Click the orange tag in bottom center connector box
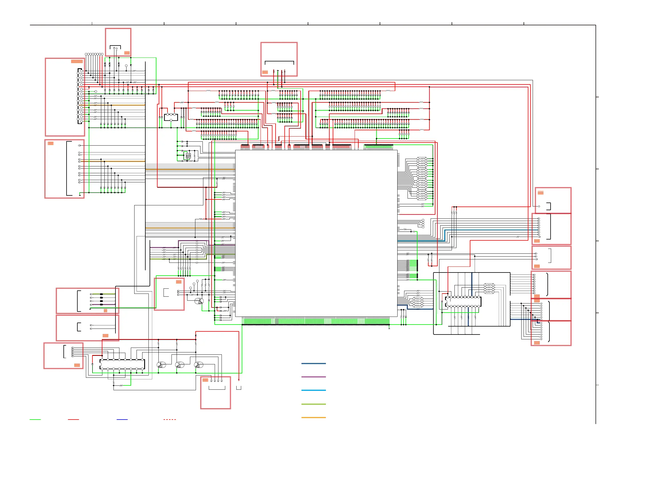The width and height of the screenshot is (645, 479). pos(205,380)
